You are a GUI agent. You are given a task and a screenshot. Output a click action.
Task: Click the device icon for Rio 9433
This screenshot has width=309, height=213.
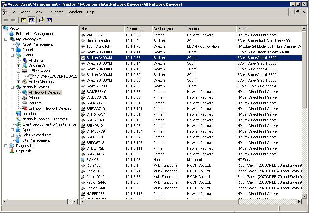tap(83, 166)
